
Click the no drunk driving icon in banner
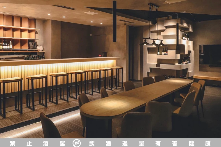pyautogui.click(x=77, y=143)
